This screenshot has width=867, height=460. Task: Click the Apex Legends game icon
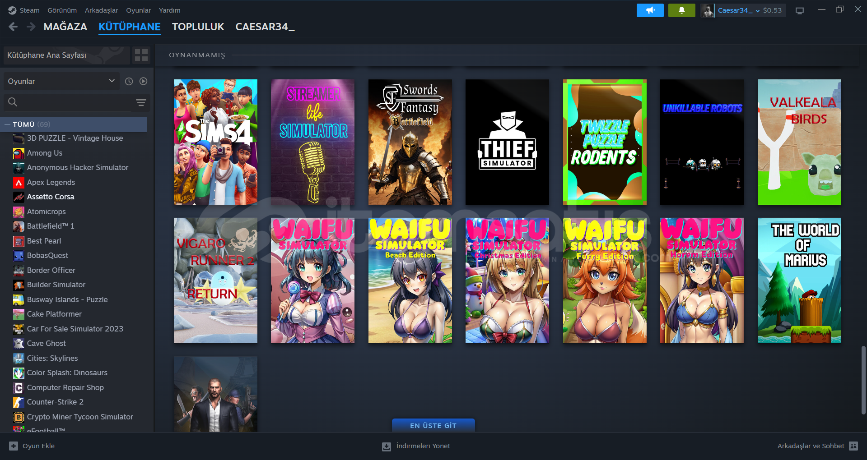(19, 183)
